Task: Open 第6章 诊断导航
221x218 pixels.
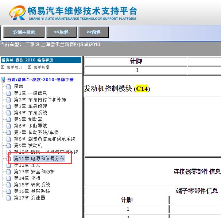Action: click(30, 126)
